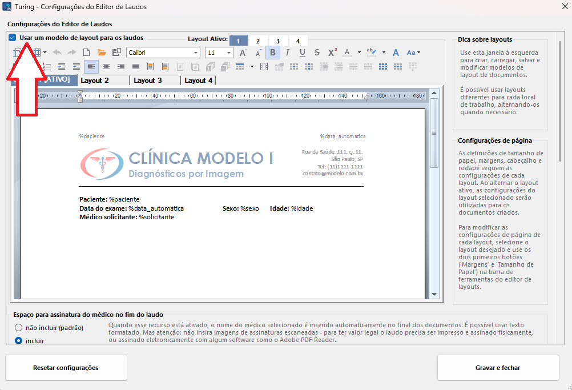Uncheck 'Usar um modelo de layout' checkbox
Image resolution: width=572 pixels, height=390 pixels.
click(x=13, y=38)
